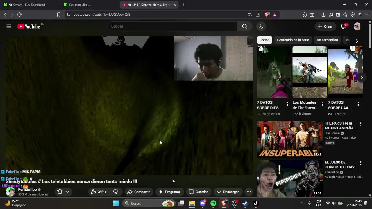Open options for 7 DATOS SOBRE LAA video
The height and width of the screenshot is (209, 372).
click(358, 104)
